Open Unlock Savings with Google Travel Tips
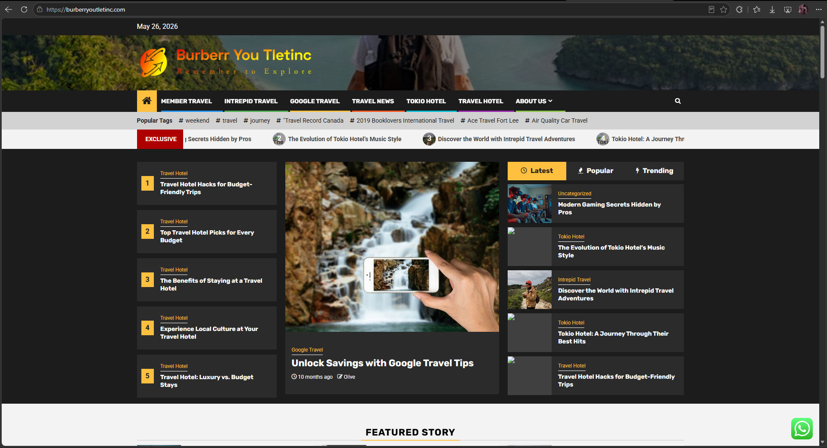 382,363
